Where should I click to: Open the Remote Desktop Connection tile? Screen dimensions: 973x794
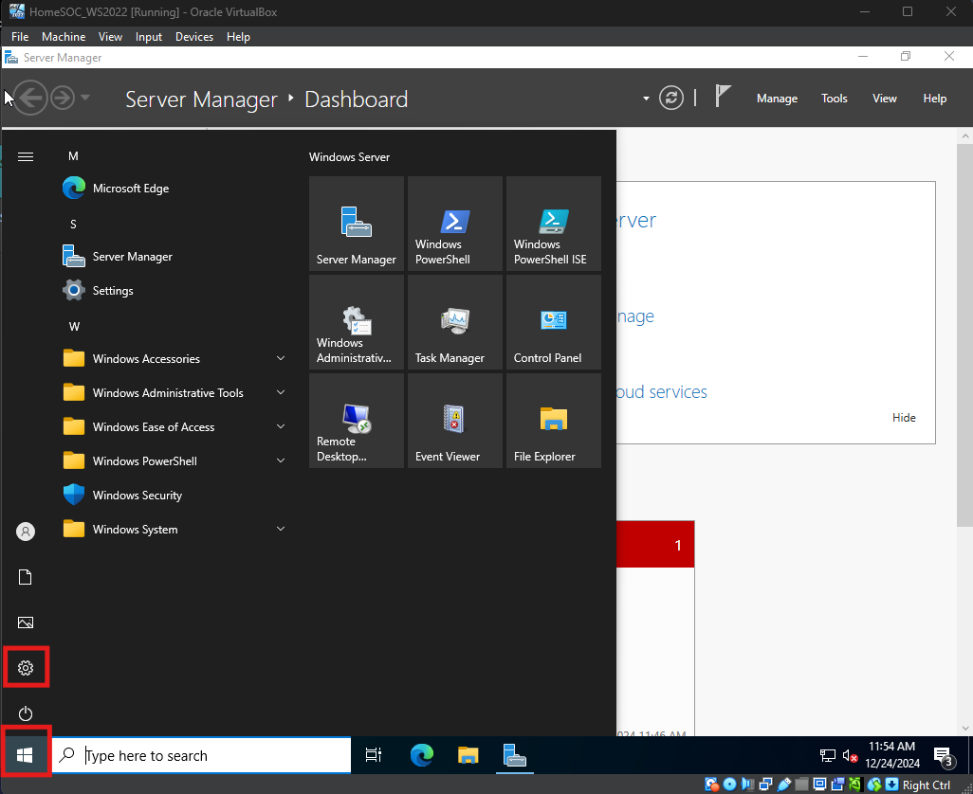356,421
